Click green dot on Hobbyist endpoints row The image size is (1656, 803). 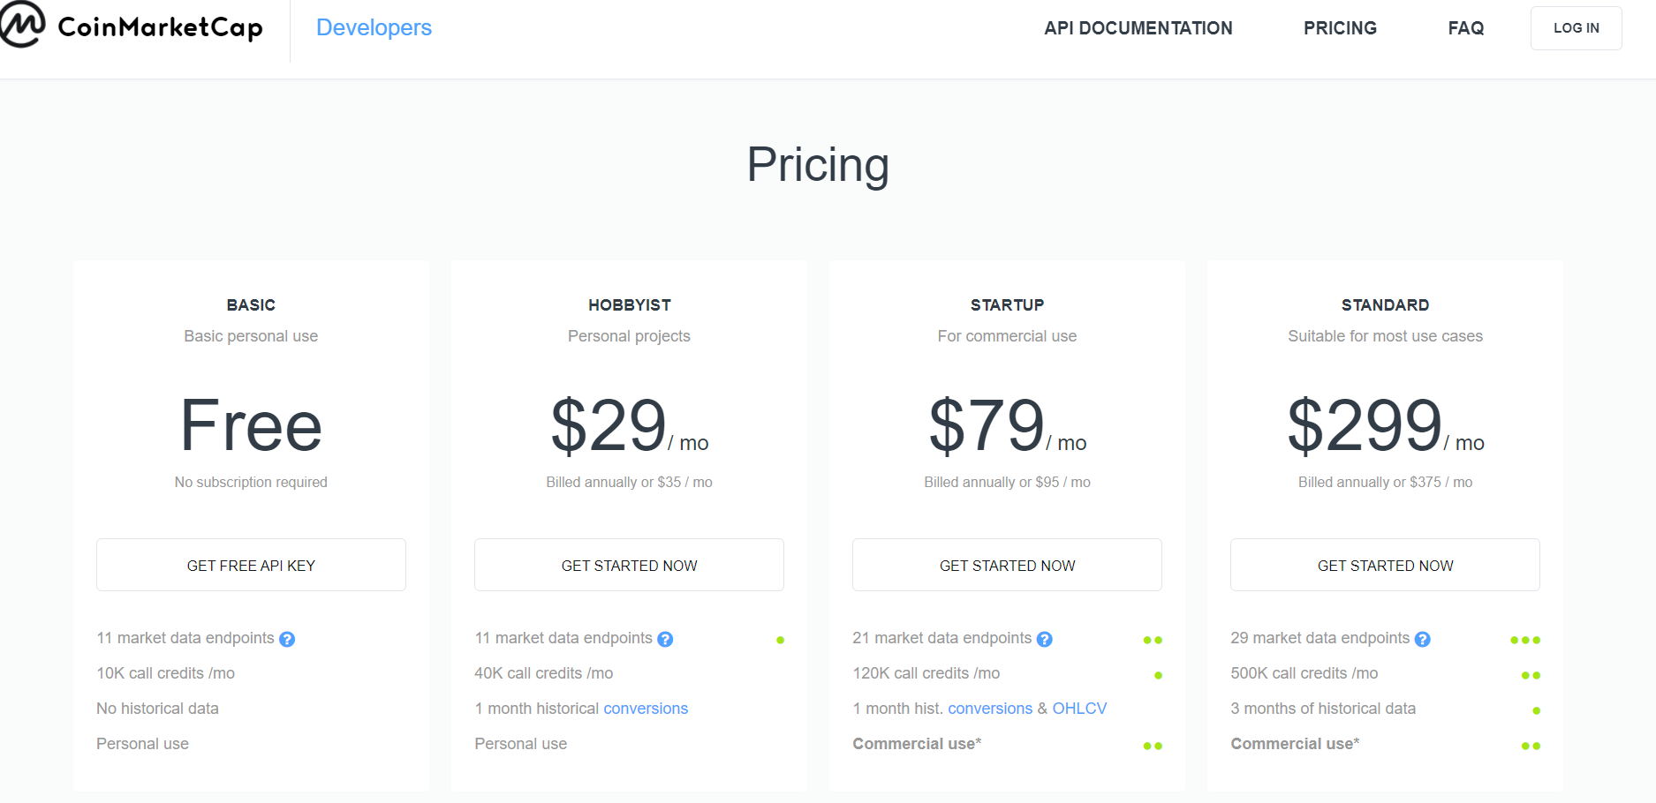click(x=780, y=640)
